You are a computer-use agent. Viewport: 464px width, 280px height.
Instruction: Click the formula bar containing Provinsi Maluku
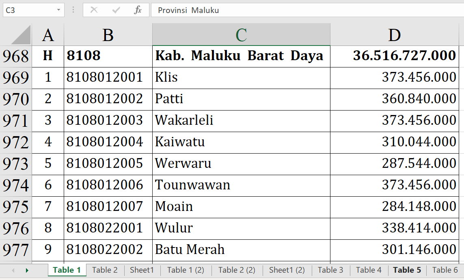point(304,10)
